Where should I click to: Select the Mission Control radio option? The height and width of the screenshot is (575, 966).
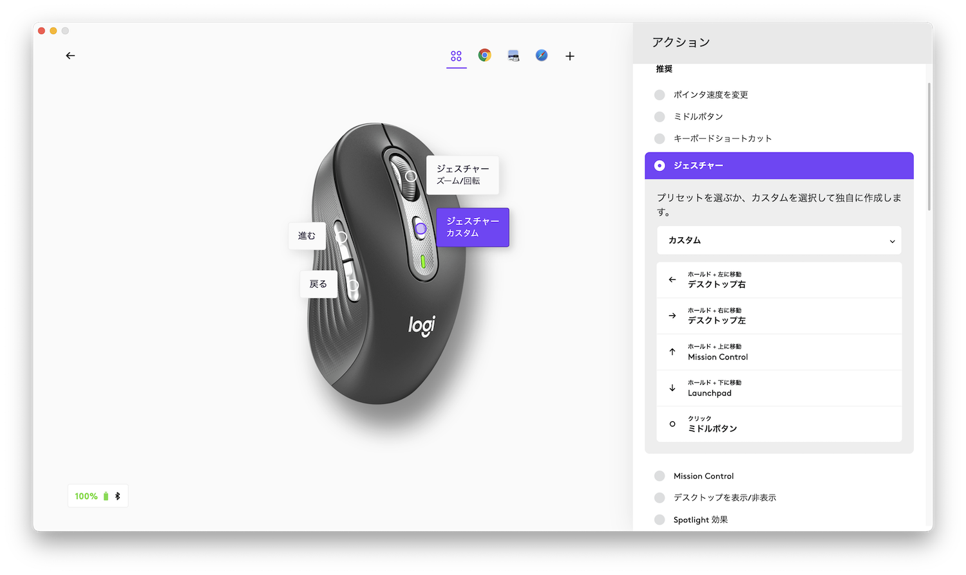tap(659, 476)
